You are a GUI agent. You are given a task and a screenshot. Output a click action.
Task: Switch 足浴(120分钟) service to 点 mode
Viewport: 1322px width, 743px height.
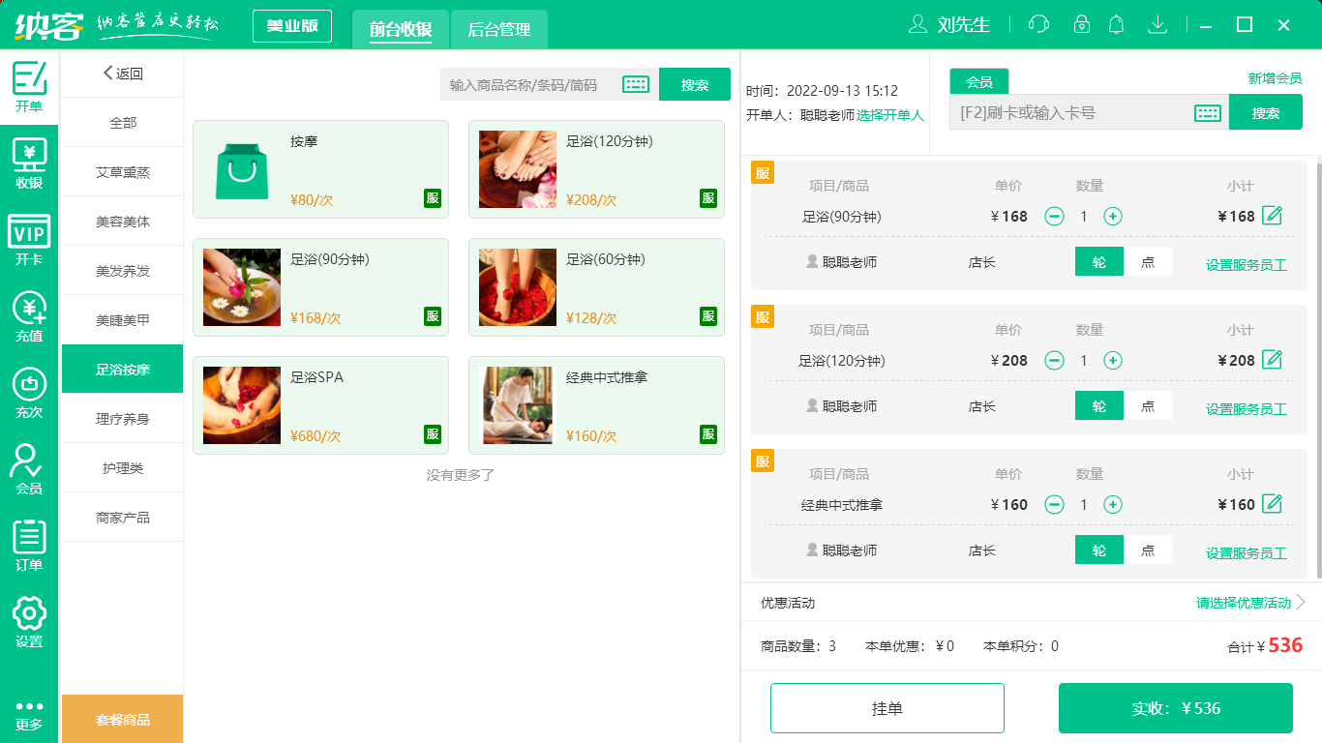[1149, 404]
